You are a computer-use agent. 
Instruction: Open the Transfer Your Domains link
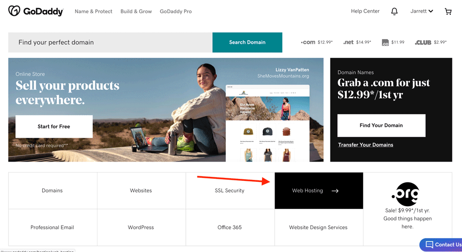click(x=366, y=145)
